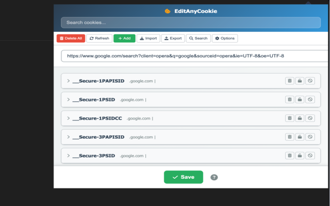Toggle the lock for the __Secure-3PSID cookie
The image size is (330, 206).
point(300,156)
